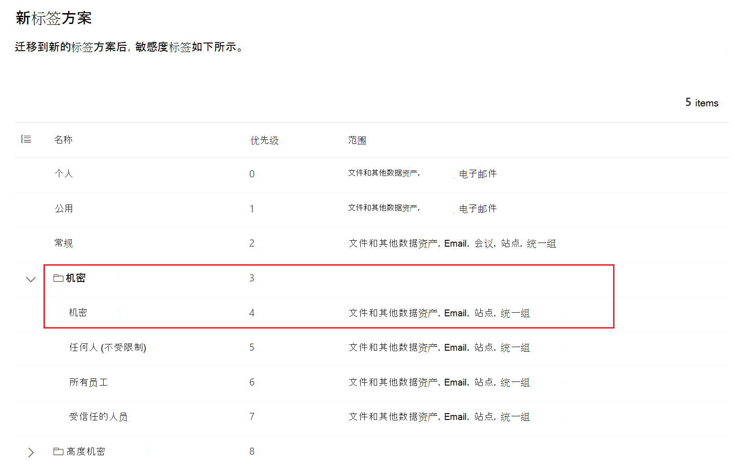The width and height of the screenshot is (735, 467).
Task: Open the 标签方案 link in description text
Action: tap(84, 47)
